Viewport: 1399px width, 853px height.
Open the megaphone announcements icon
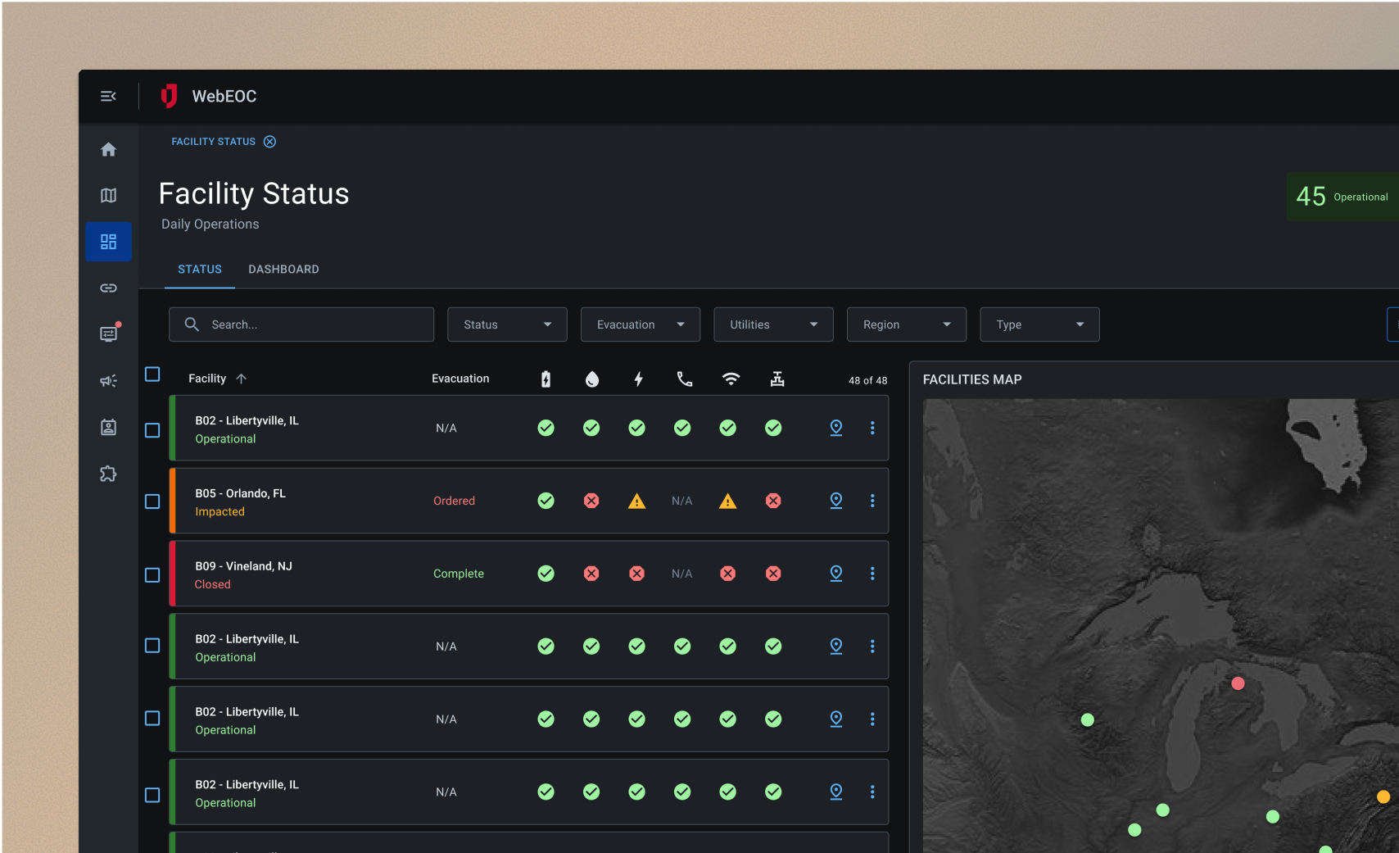tap(108, 381)
